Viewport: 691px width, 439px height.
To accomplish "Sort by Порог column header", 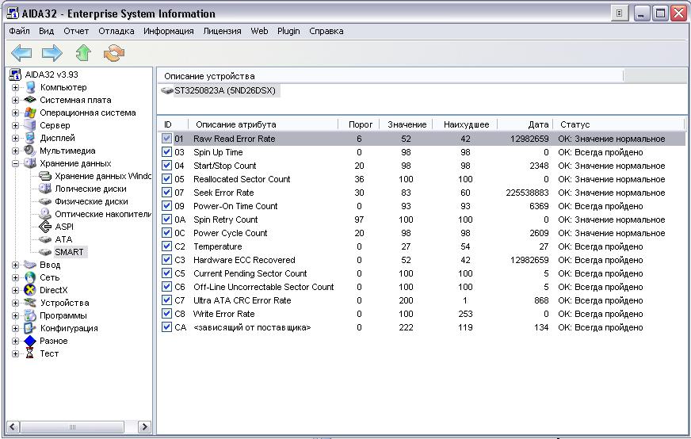I will 359,124.
